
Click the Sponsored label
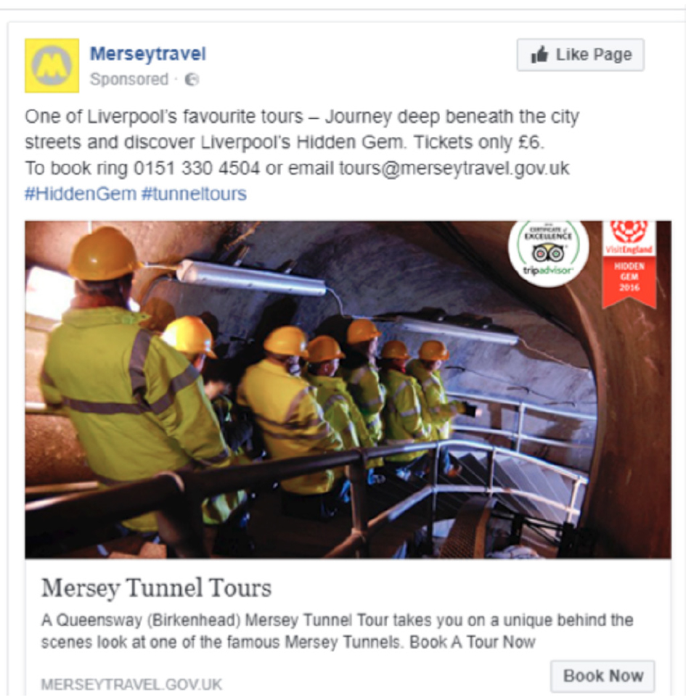point(129,80)
